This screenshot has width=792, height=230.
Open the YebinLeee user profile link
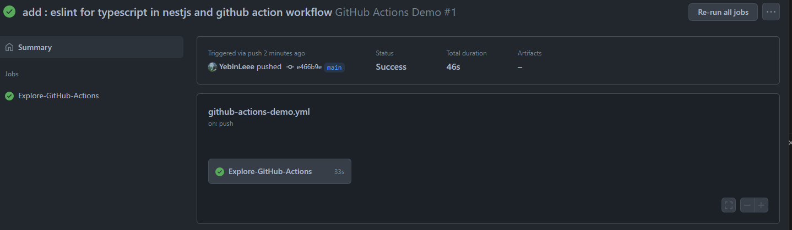pyautogui.click(x=237, y=67)
